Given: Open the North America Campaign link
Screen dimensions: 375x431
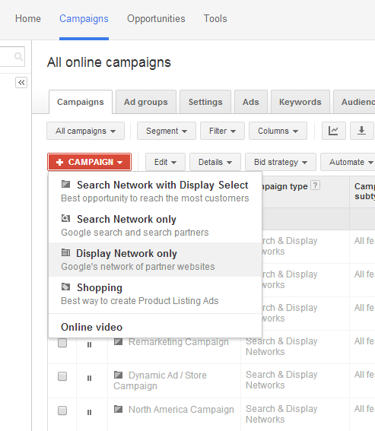Looking at the screenshot, I should coord(181,409).
